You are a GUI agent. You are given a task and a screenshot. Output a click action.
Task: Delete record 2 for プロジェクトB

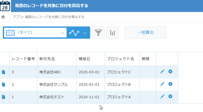(170, 84)
